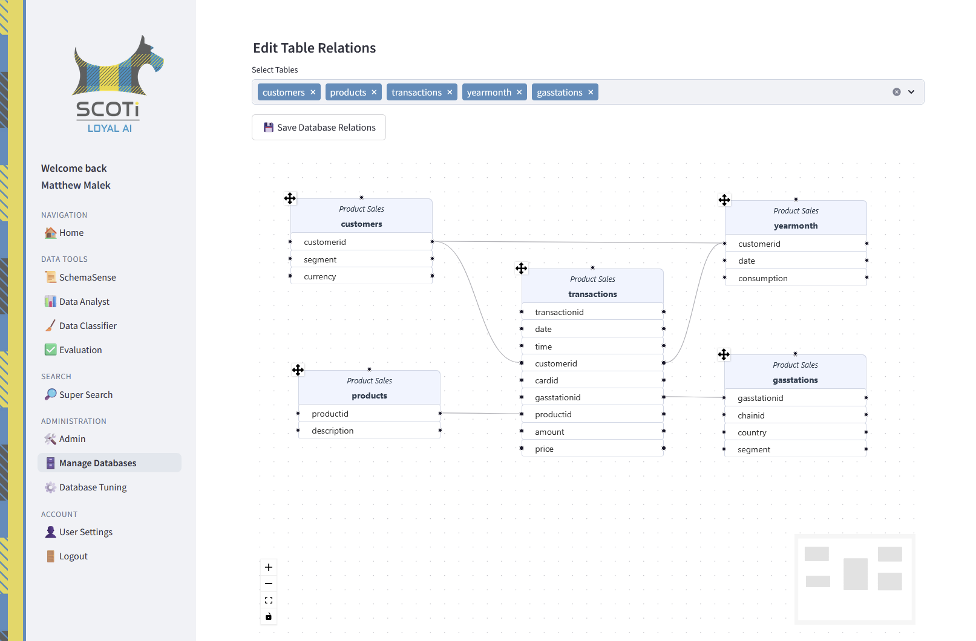This screenshot has height=641, width=976.
Task: Save Database Relations
Action: (x=319, y=128)
